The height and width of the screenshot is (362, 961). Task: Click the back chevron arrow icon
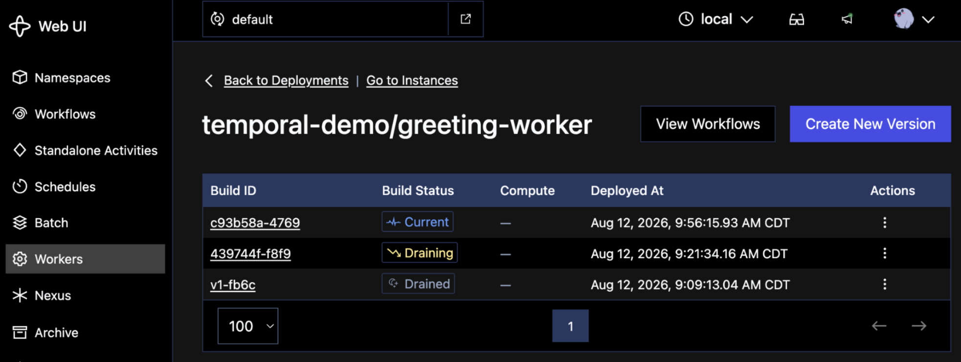coord(209,80)
